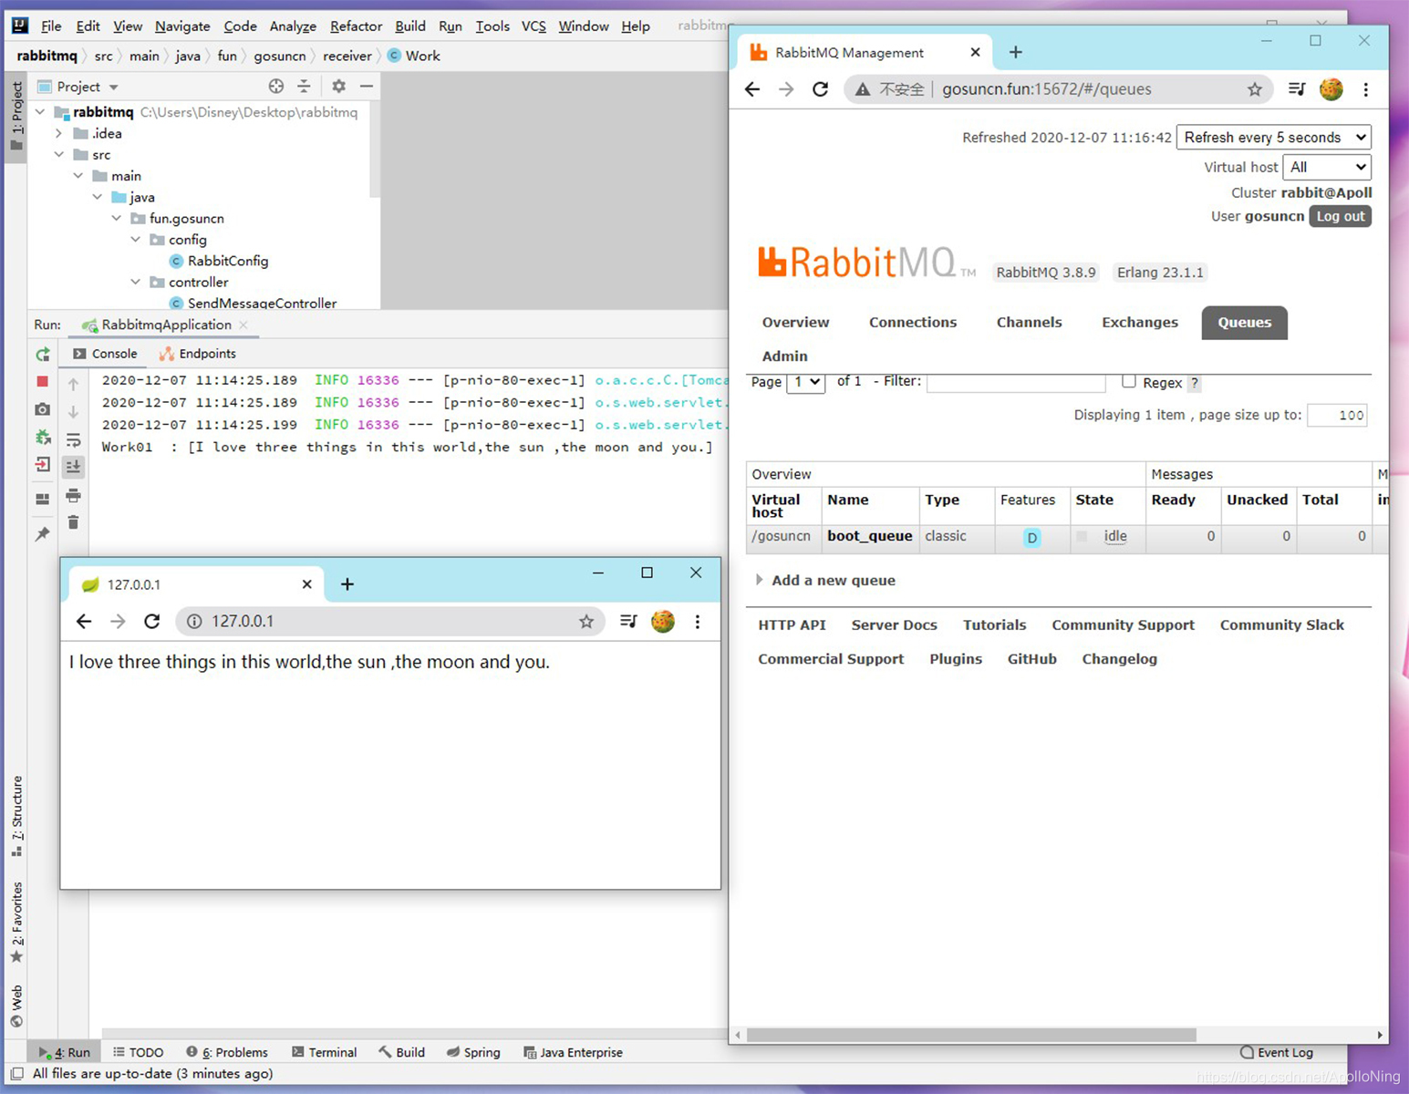Switch to the Connections tab
The width and height of the screenshot is (1409, 1094).
913,322
